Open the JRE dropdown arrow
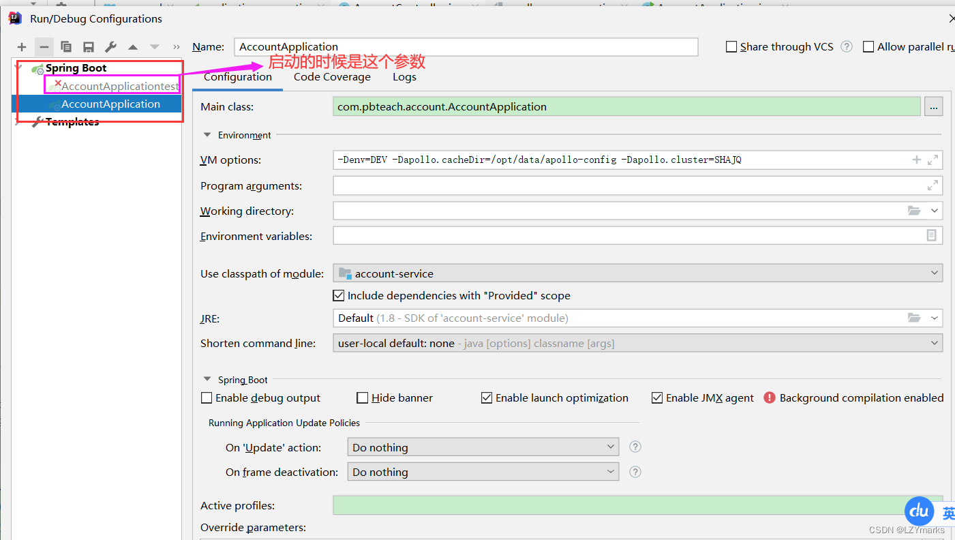 935,318
